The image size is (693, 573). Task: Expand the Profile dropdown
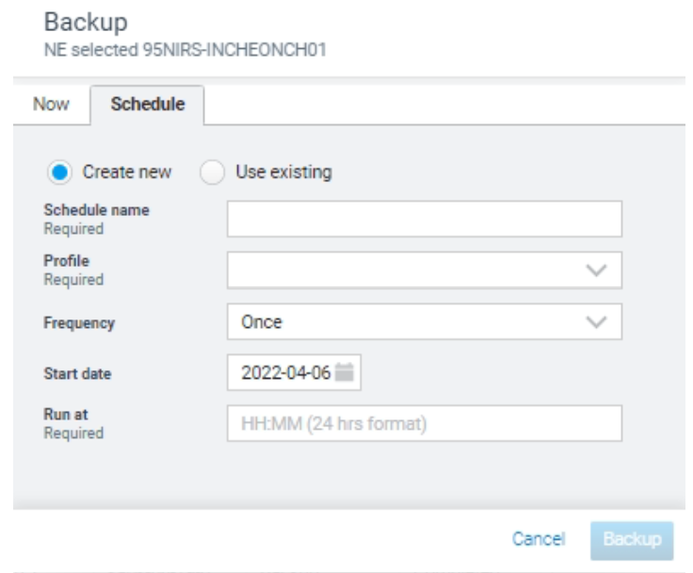tap(425, 270)
